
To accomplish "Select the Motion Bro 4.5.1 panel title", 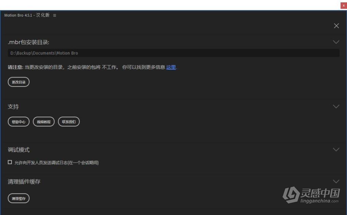I will point(27,15).
